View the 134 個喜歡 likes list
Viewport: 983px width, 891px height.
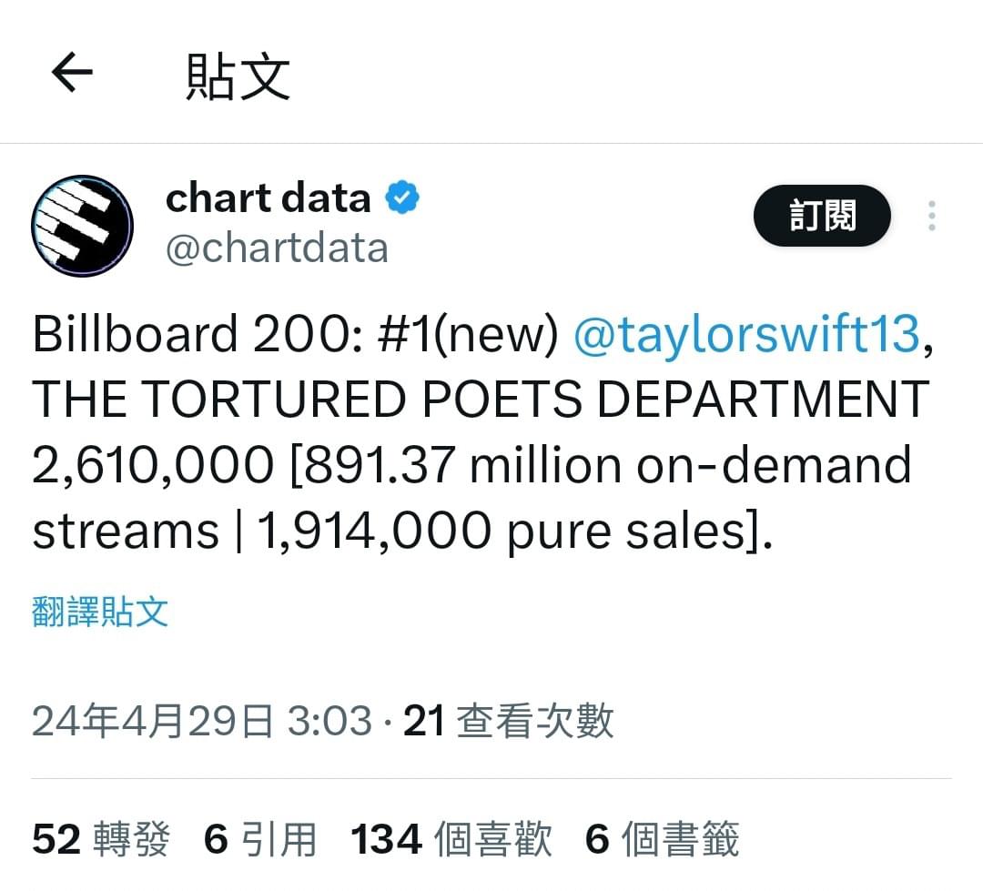coord(451,839)
